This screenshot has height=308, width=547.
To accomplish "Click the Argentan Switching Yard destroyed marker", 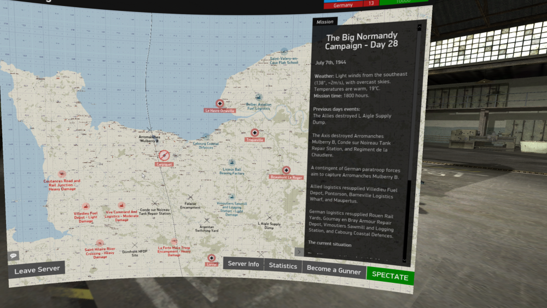I will coord(207,220).
